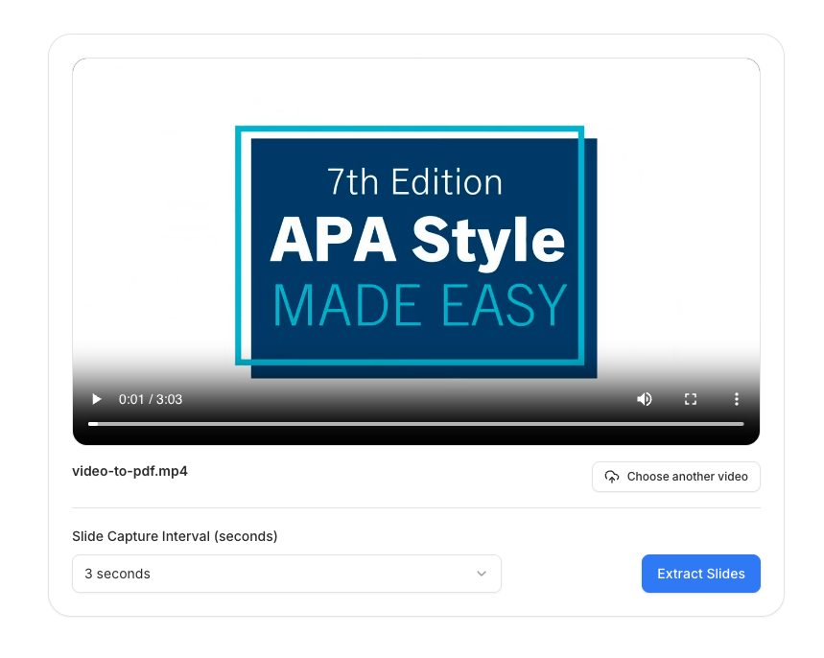The width and height of the screenshot is (824, 658).
Task: Open the Slide Capture Interval dropdown
Action: 287,574
